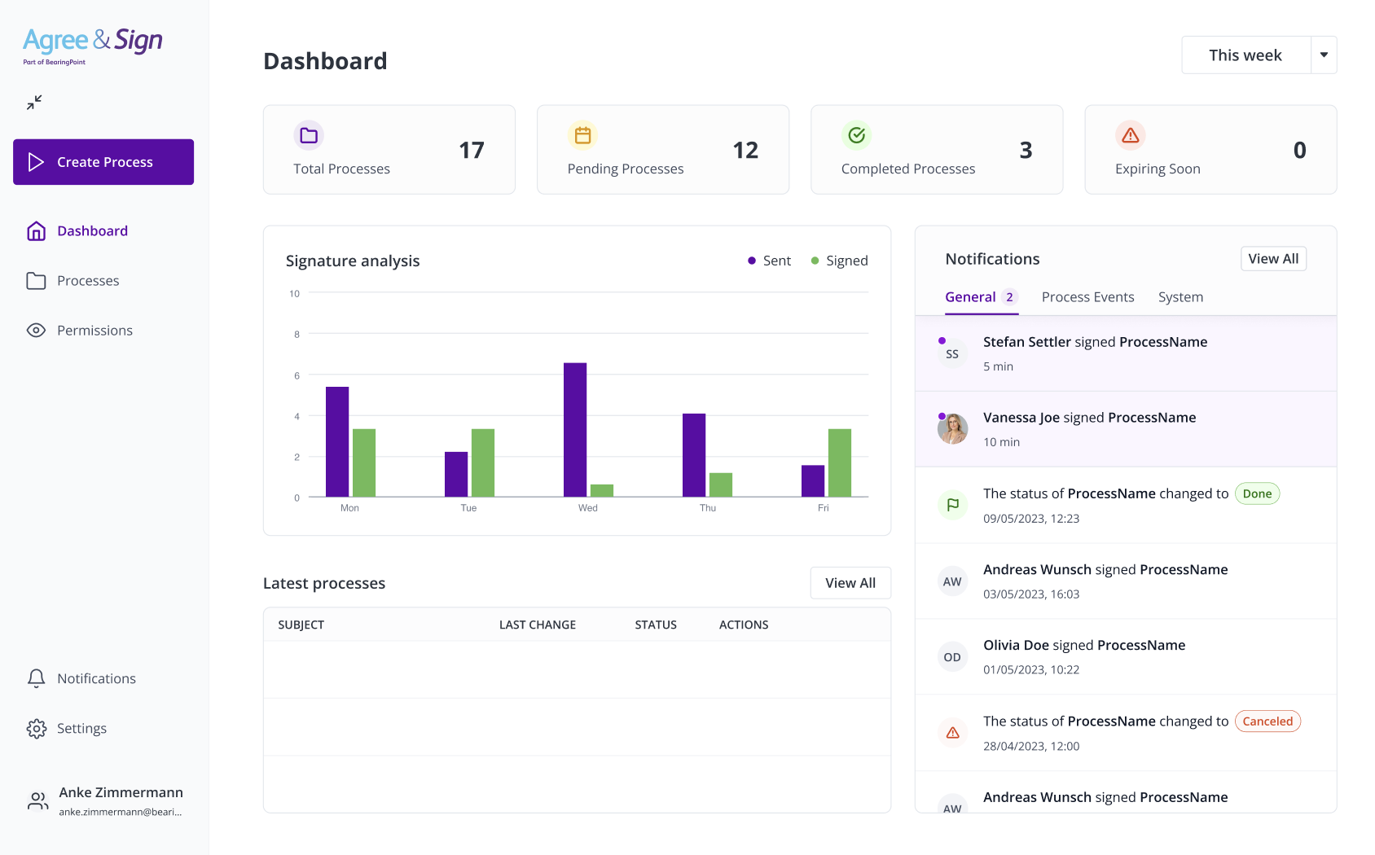The image size is (1375, 855).
Task: Open Settings via the gear icon
Action: 36,729
